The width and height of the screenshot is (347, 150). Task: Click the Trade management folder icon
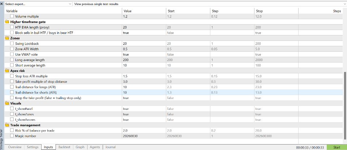[7, 125]
